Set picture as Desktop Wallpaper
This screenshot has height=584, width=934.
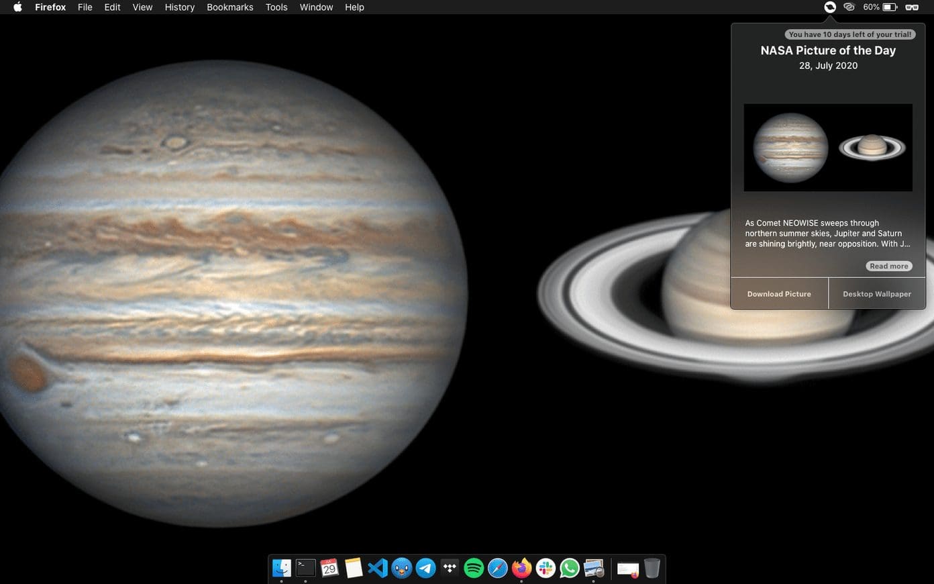point(877,294)
